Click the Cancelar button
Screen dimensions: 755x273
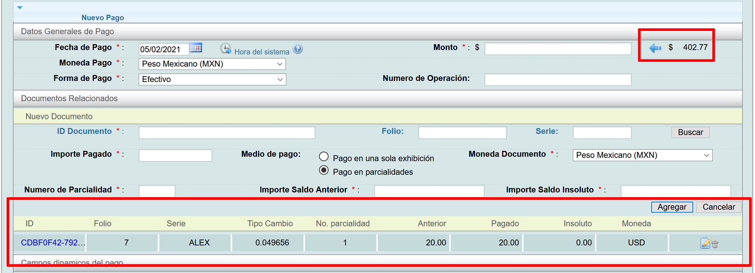(718, 207)
